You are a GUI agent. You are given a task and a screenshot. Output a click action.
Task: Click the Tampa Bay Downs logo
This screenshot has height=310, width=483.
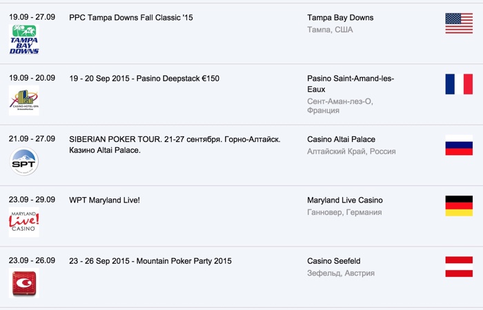pyautogui.click(x=24, y=39)
